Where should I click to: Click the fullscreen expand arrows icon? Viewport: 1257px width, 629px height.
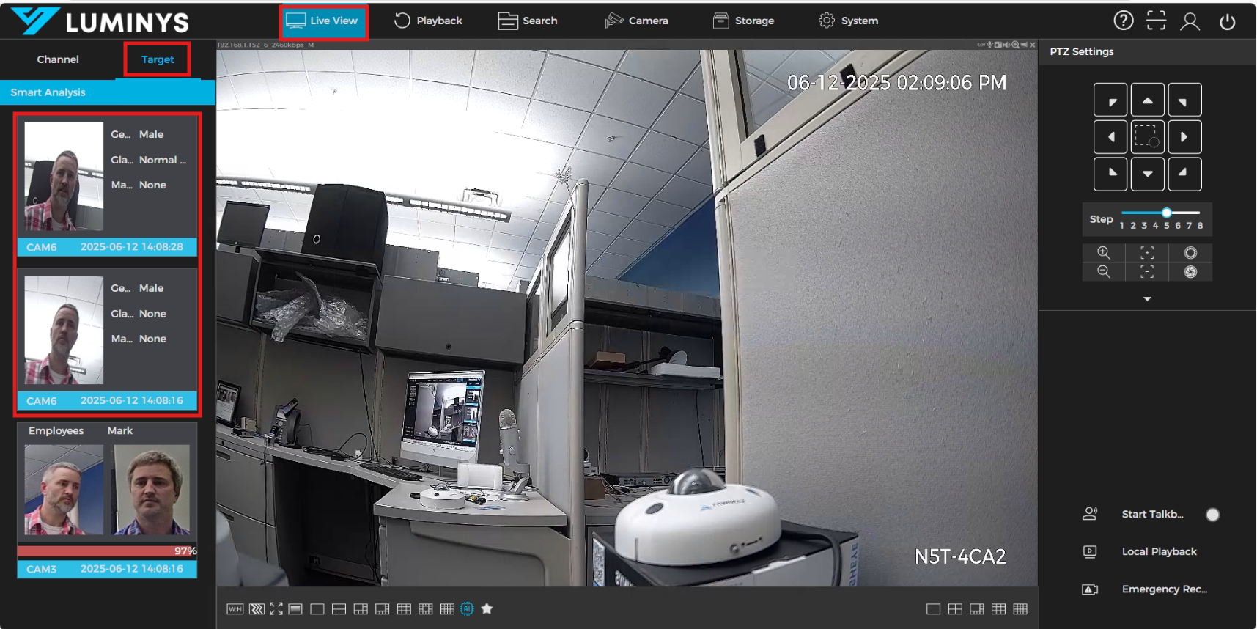276,608
